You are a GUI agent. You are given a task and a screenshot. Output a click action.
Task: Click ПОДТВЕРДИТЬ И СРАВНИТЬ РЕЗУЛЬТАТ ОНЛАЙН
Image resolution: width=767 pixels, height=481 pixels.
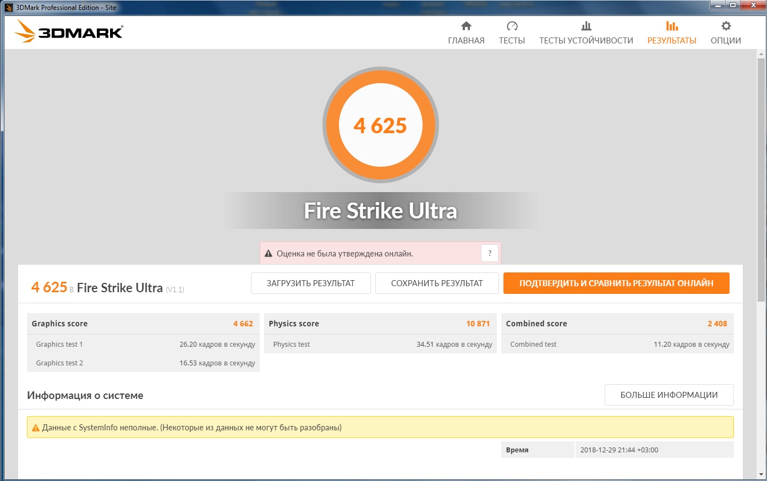point(616,283)
